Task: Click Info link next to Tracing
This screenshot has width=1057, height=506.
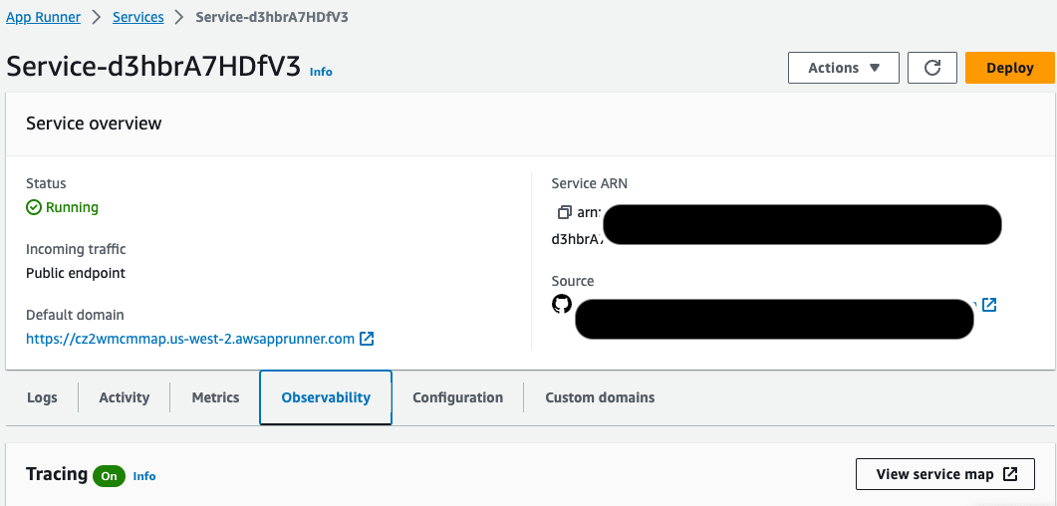Action: (x=144, y=476)
